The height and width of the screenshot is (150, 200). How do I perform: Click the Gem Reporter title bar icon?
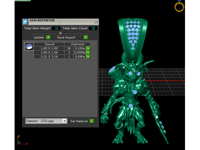25,22
